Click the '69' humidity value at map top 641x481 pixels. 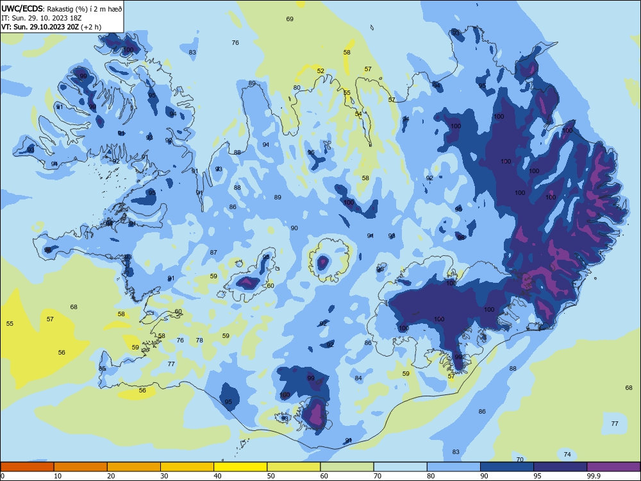(290, 19)
